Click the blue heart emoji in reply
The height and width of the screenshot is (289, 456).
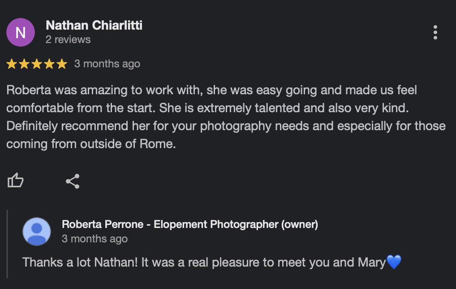(x=394, y=262)
